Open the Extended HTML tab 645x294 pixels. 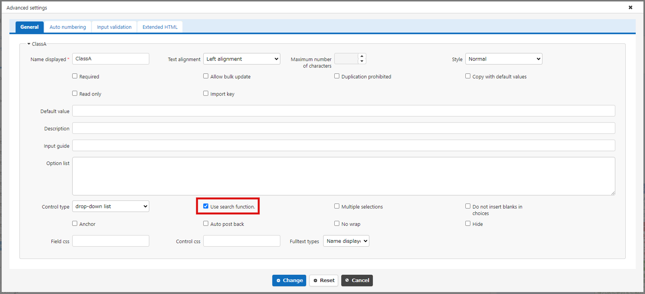160,27
